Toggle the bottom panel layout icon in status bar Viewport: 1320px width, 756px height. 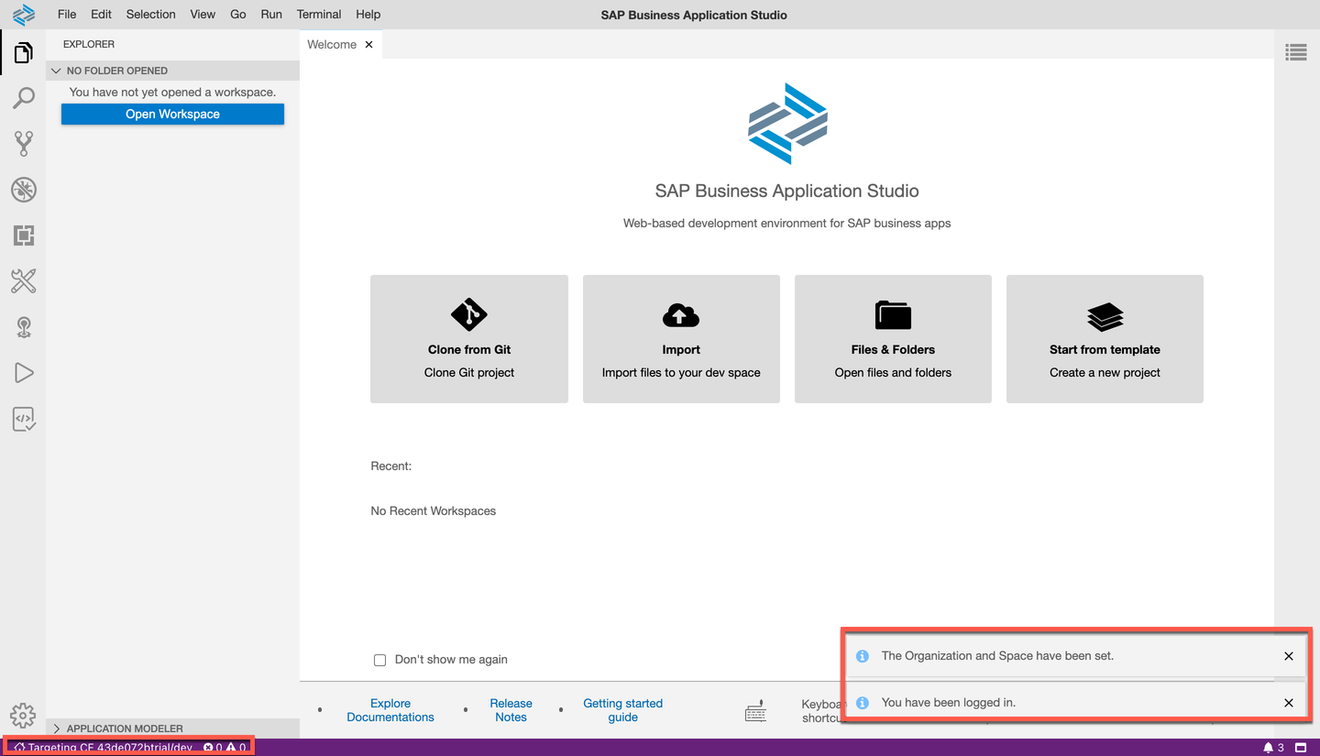point(1301,748)
